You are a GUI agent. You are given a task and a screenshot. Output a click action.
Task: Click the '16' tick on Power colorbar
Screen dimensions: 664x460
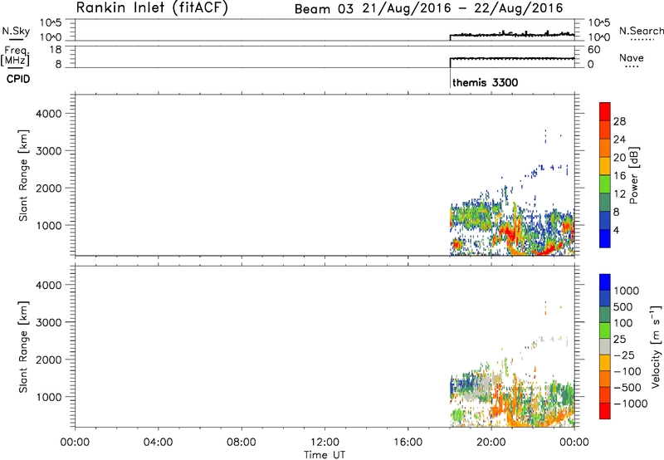[619, 176]
